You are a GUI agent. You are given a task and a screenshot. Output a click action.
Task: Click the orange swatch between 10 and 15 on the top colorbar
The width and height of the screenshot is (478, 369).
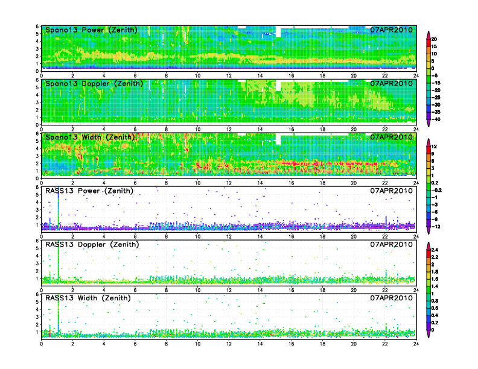(429, 50)
